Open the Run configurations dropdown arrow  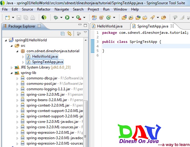tap(73, 18)
